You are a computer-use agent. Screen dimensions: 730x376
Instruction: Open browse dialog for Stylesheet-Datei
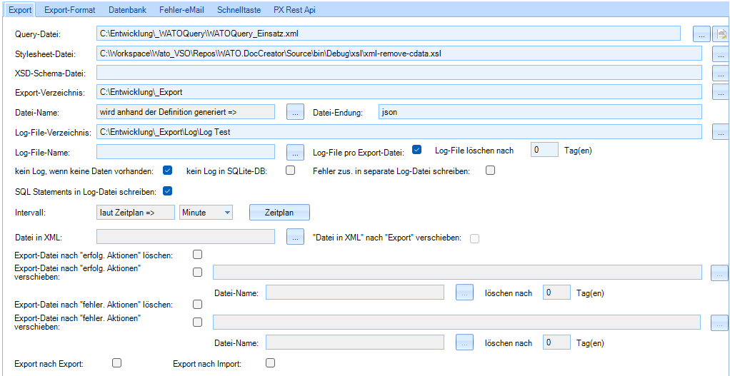click(x=720, y=54)
